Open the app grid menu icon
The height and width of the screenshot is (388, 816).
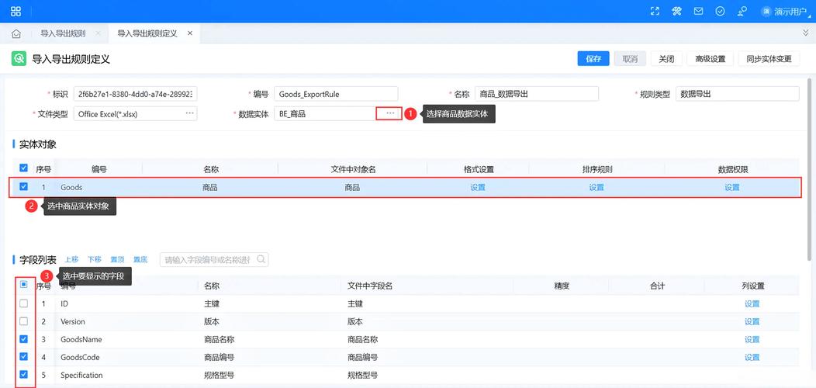point(16,12)
